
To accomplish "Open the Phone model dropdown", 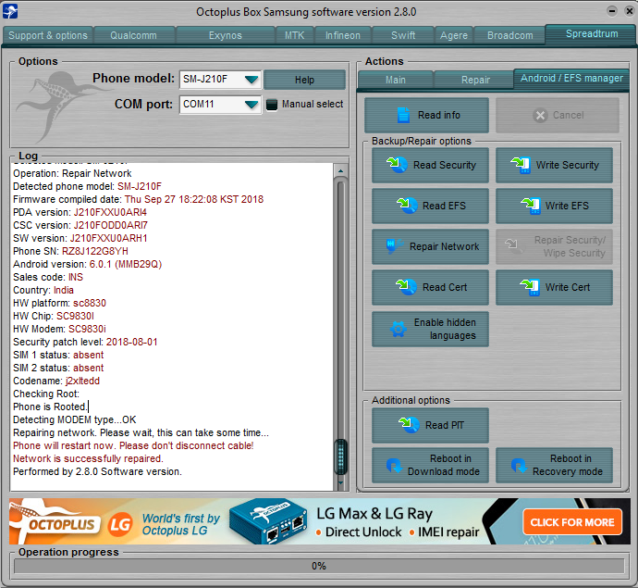I will (252, 79).
